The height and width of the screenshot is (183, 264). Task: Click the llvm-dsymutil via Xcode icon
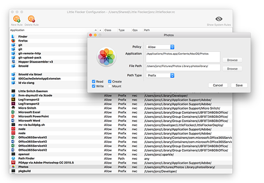[13, 95]
